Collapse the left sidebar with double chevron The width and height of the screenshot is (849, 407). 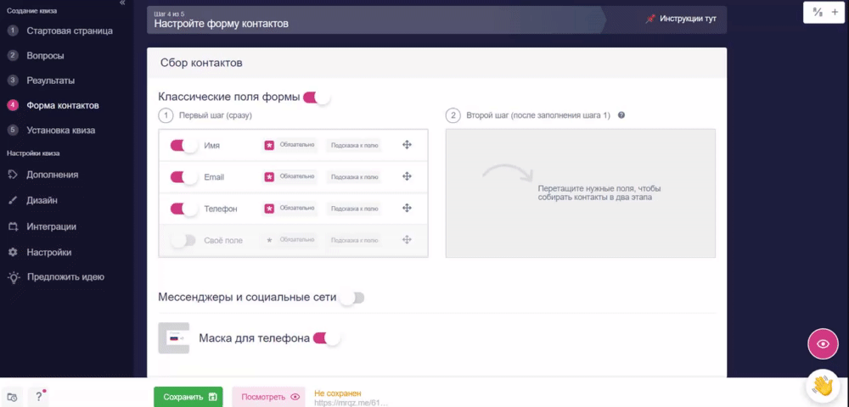click(122, 3)
